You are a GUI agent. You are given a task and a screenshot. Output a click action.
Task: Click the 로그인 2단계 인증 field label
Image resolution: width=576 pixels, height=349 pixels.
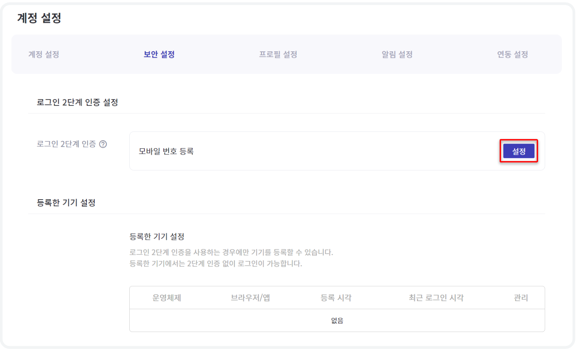(66, 144)
